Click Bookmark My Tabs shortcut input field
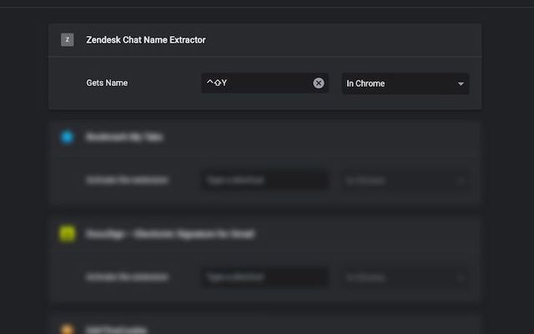The image size is (534, 334). tap(264, 180)
